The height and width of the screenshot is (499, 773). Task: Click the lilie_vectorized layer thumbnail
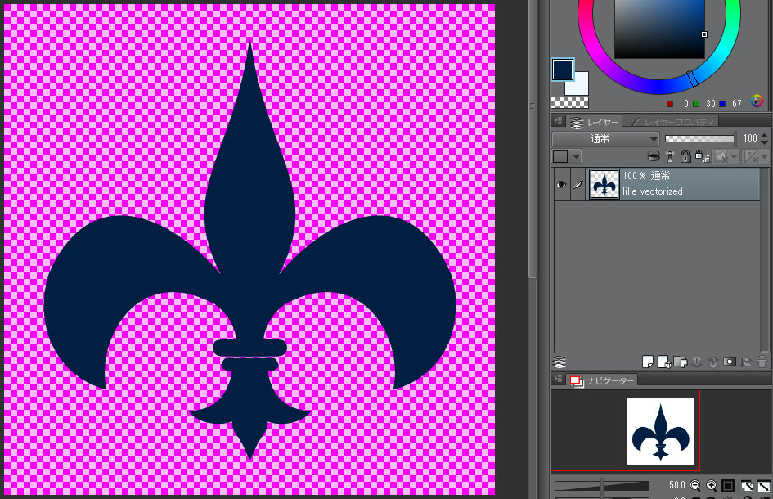604,184
